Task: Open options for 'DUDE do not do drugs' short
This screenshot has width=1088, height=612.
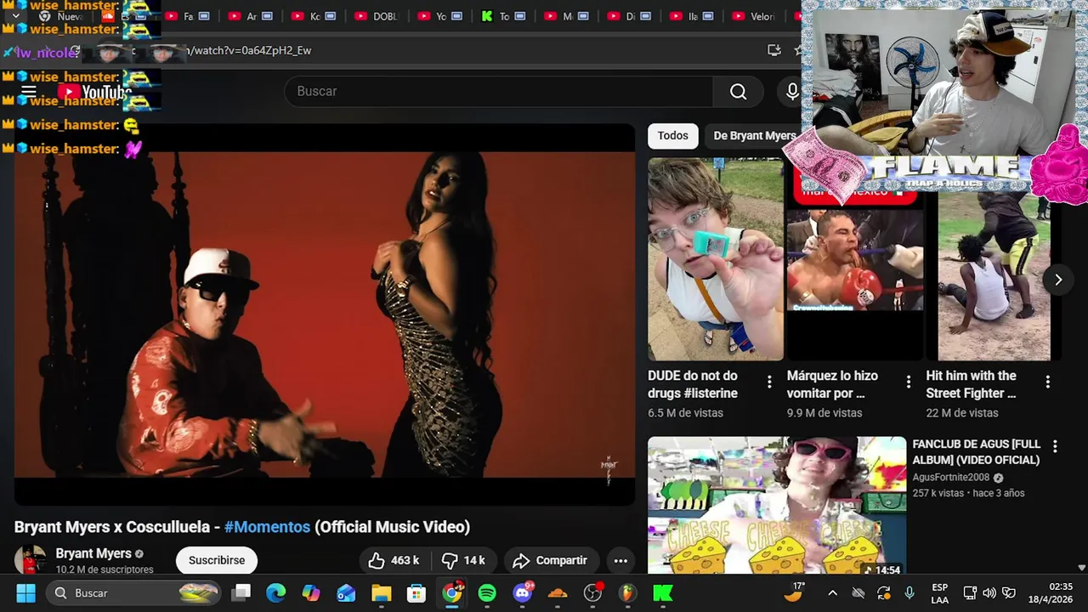Action: 769,382
